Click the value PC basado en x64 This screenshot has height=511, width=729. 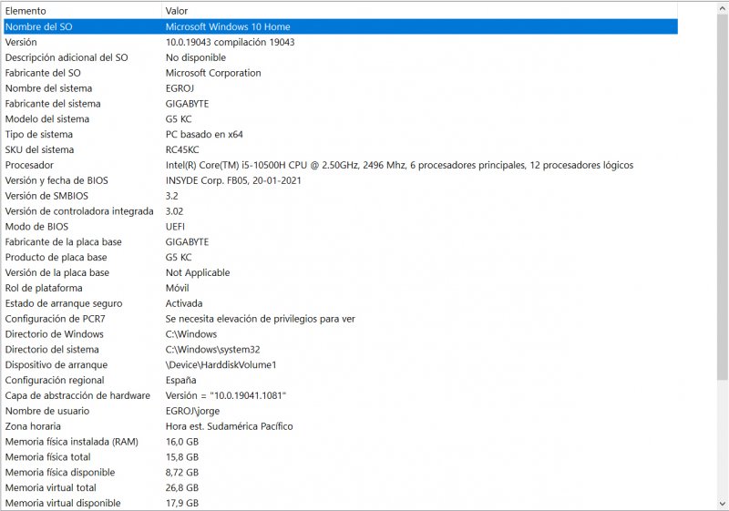[x=204, y=134]
